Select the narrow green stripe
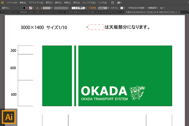 pos(75,76)
